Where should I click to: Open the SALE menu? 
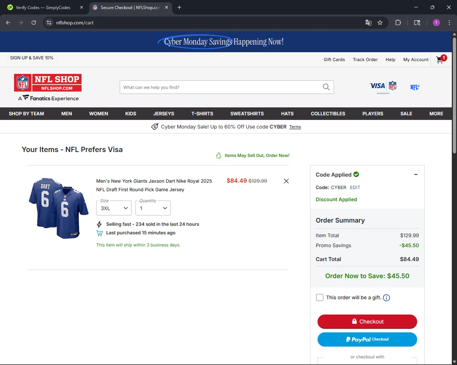tap(406, 114)
